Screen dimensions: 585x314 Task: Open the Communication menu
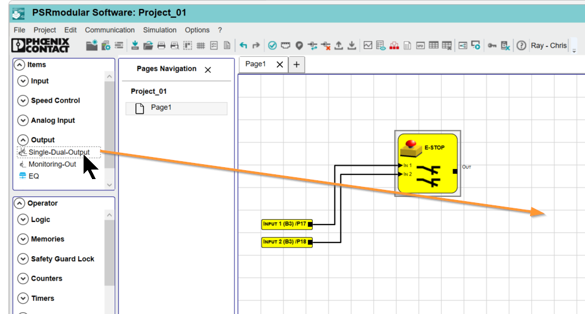coord(110,30)
